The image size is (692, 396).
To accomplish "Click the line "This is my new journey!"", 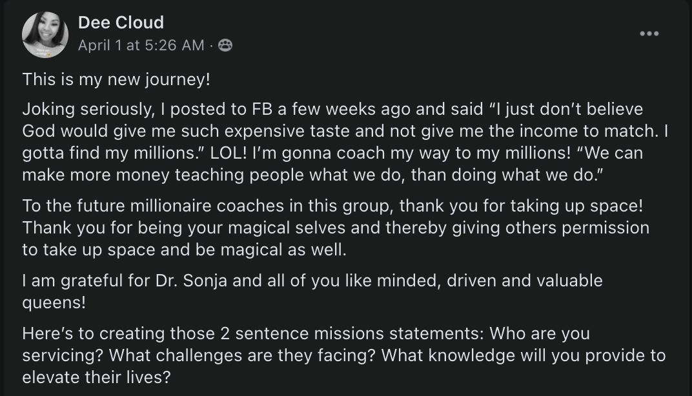I will tap(117, 79).
